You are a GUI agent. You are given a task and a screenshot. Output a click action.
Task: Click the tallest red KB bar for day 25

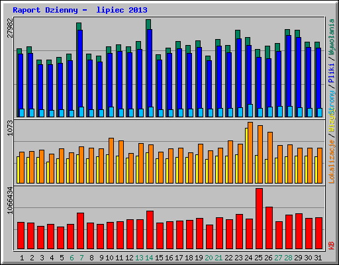pos(259,219)
